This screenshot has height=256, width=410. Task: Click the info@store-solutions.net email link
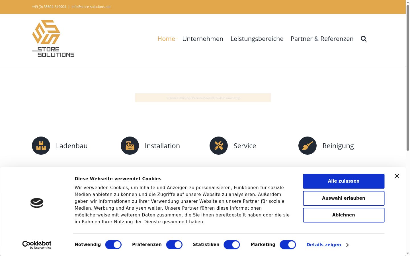(x=91, y=7)
